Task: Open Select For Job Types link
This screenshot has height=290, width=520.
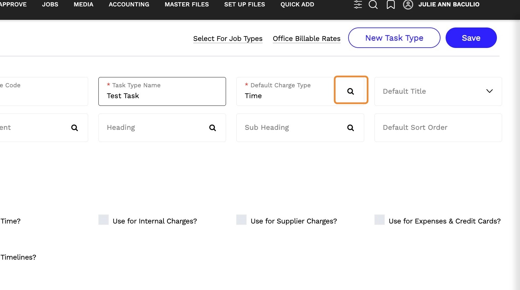Action: (228, 39)
